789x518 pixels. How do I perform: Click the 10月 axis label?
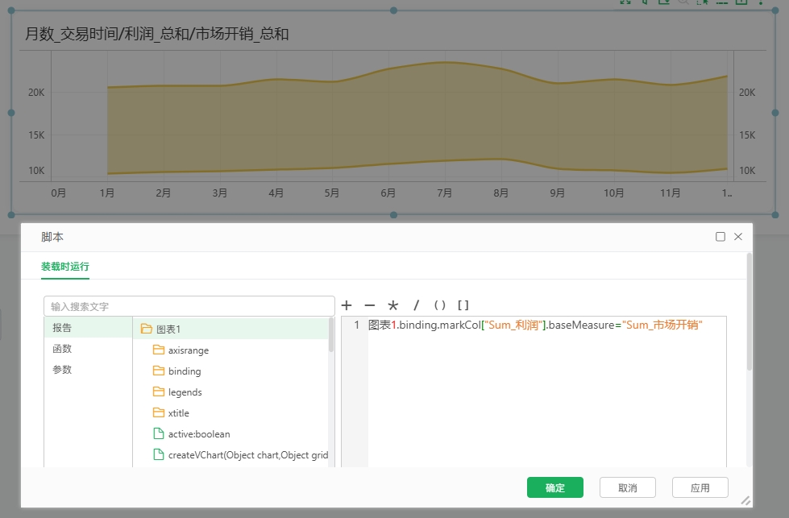[614, 193]
